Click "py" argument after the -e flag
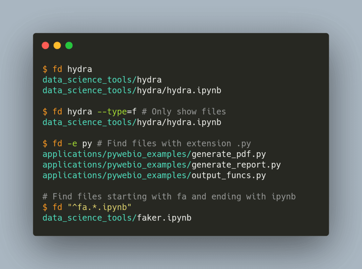The height and width of the screenshot is (269, 362). pyautogui.click(x=87, y=144)
